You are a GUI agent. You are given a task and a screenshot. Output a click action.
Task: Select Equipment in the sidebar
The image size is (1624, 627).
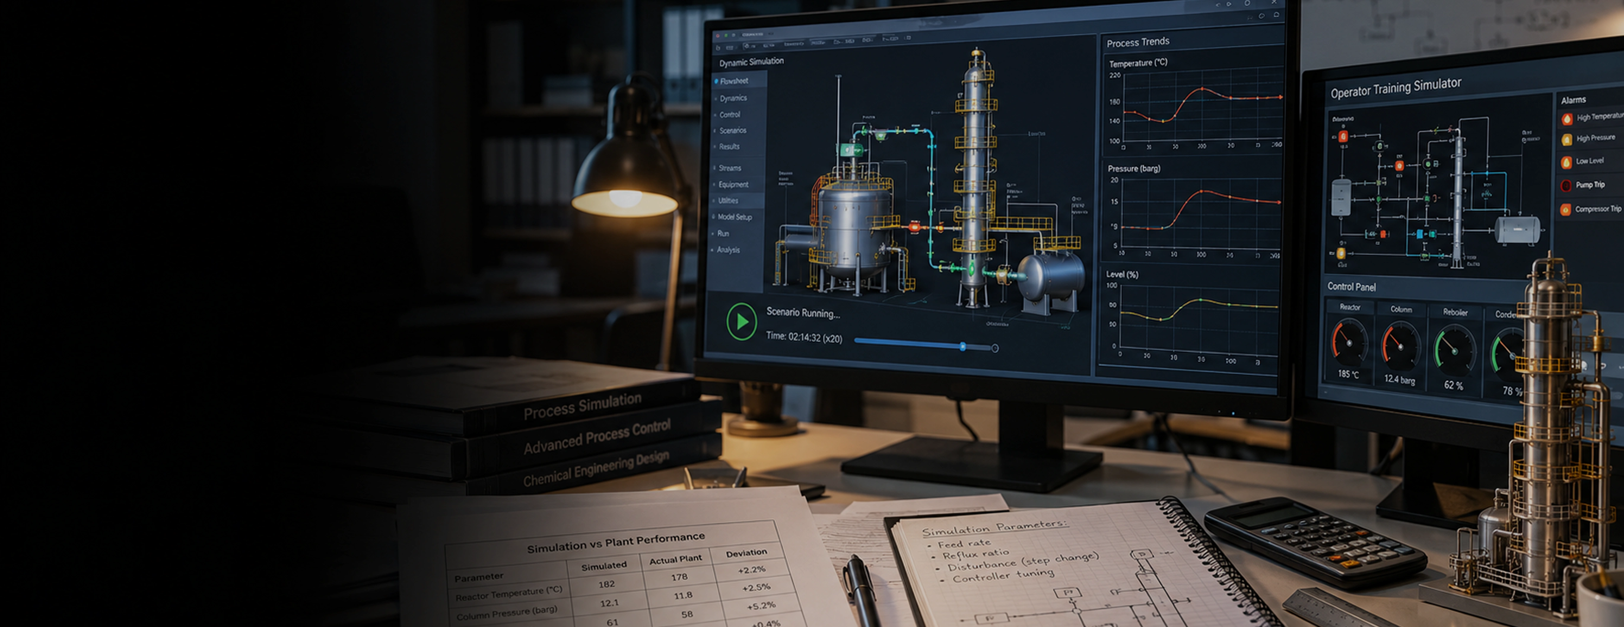733,184
